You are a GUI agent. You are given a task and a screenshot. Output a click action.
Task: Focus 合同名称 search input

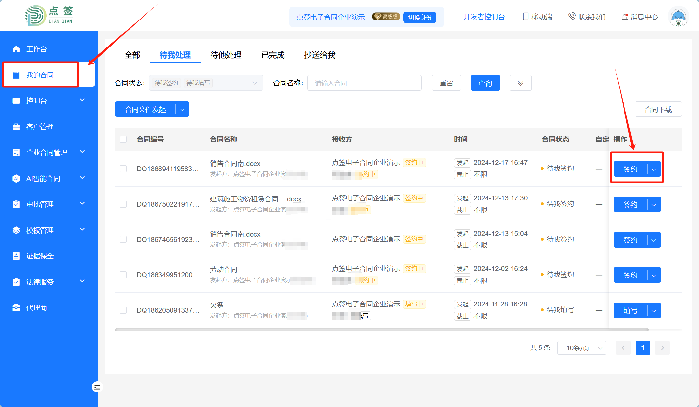pos(364,83)
